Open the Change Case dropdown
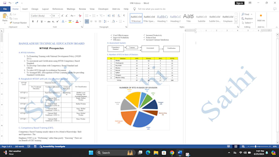The image size is (279, 157). 73,16
